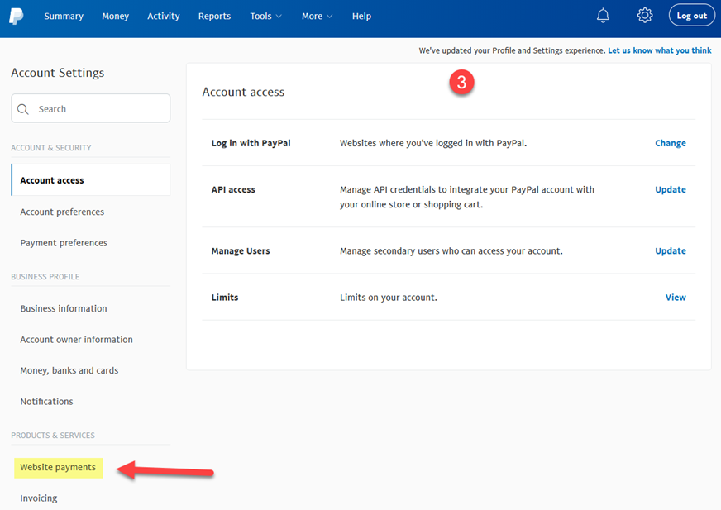This screenshot has width=721, height=510.
Task: Open the Help menu item
Action: click(x=361, y=16)
